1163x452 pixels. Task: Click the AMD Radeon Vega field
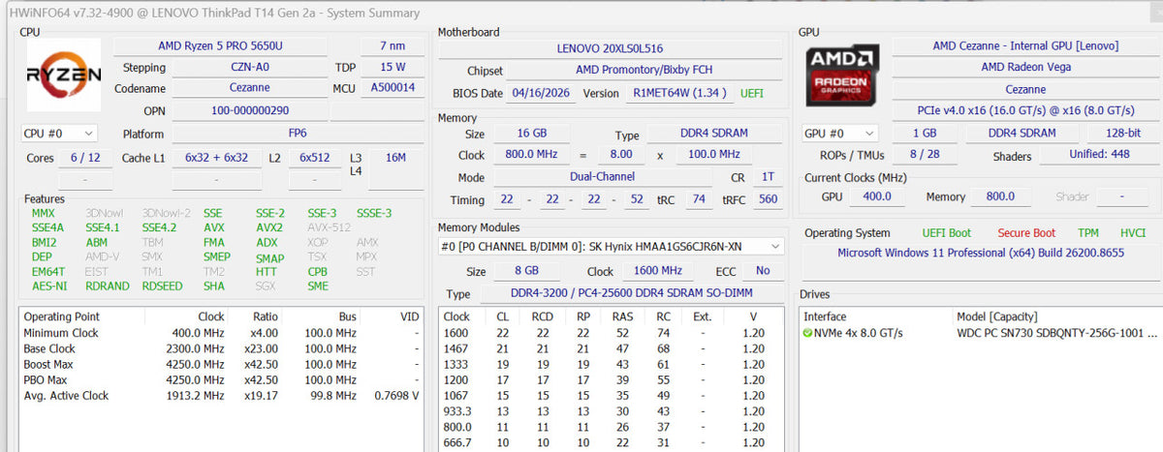pos(1024,68)
